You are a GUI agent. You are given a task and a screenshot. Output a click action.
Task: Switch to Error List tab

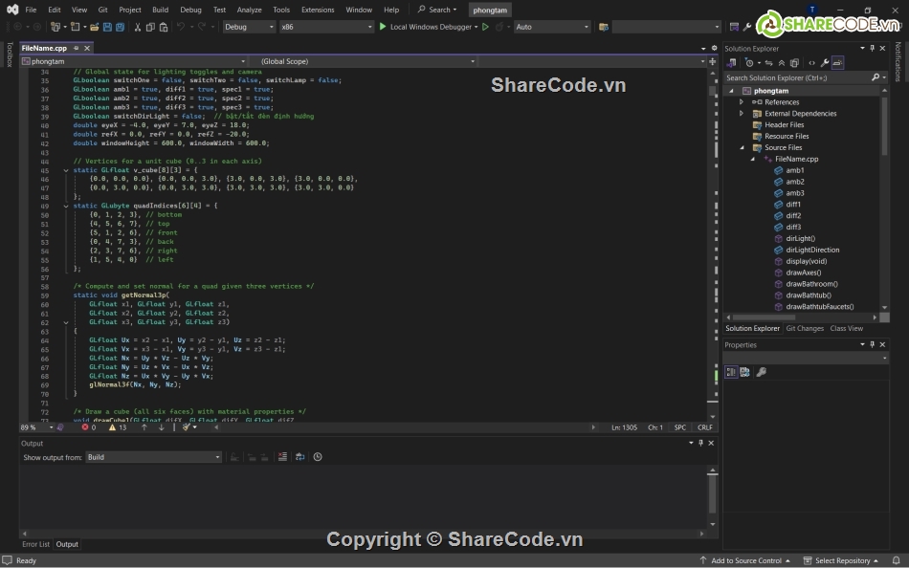36,544
